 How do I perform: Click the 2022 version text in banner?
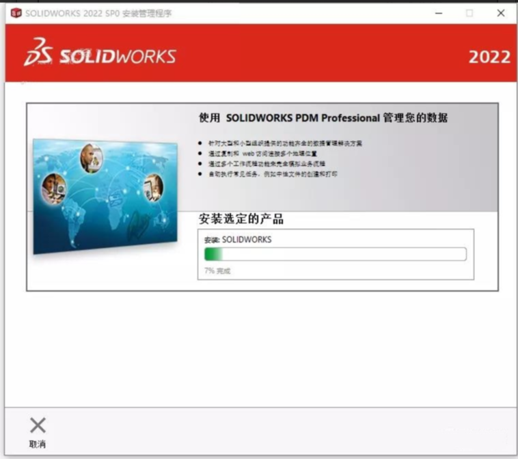489,57
